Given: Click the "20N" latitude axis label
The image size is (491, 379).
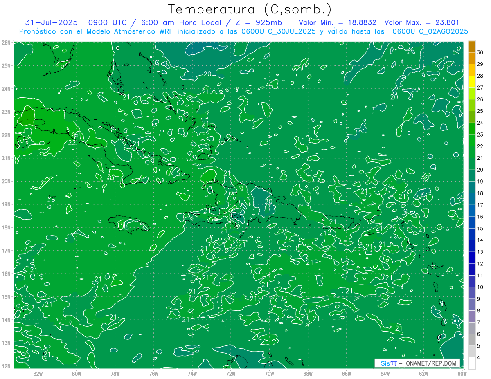Looking at the screenshot, I should coord(6,181).
